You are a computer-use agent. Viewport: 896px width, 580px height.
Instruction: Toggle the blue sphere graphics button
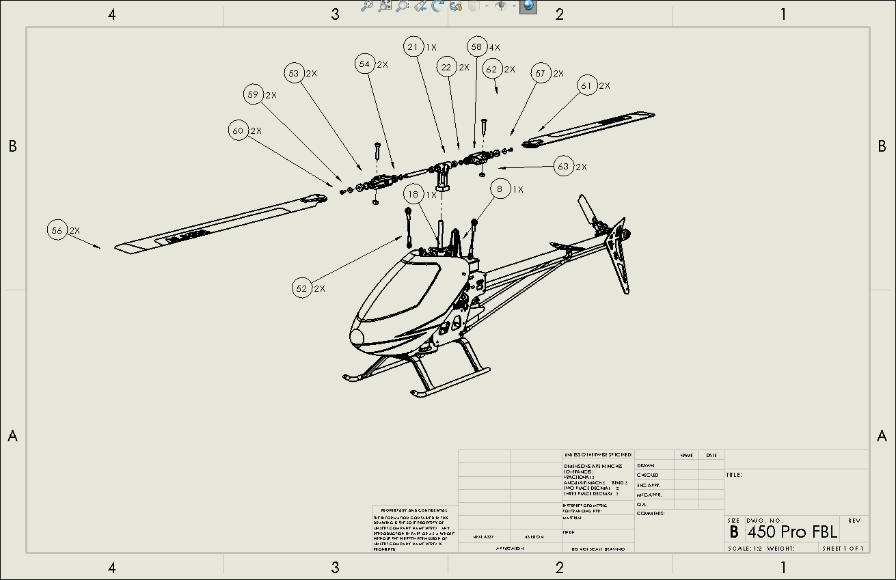tap(528, 6)
